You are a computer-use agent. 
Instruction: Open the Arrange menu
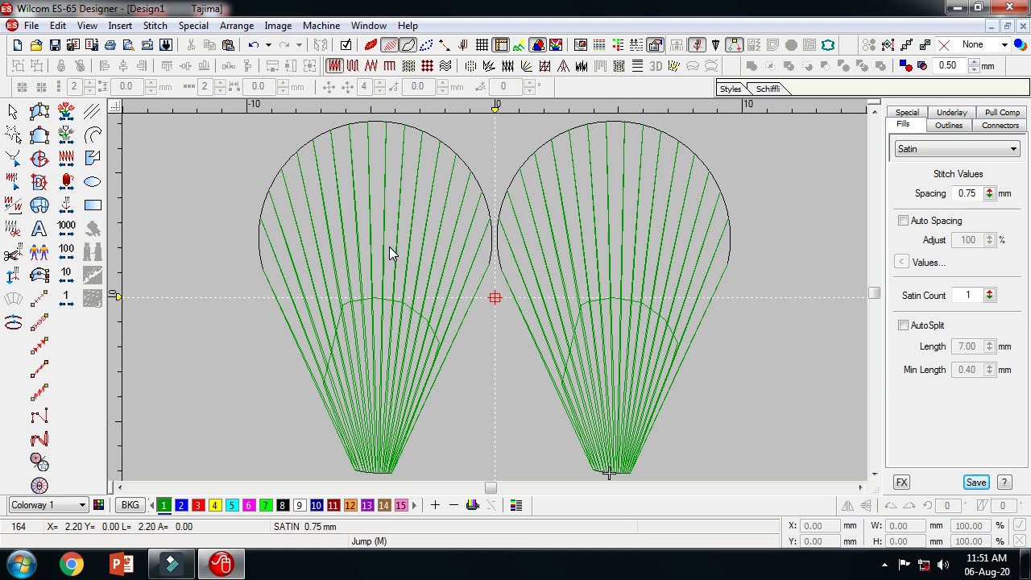(237, 26)
